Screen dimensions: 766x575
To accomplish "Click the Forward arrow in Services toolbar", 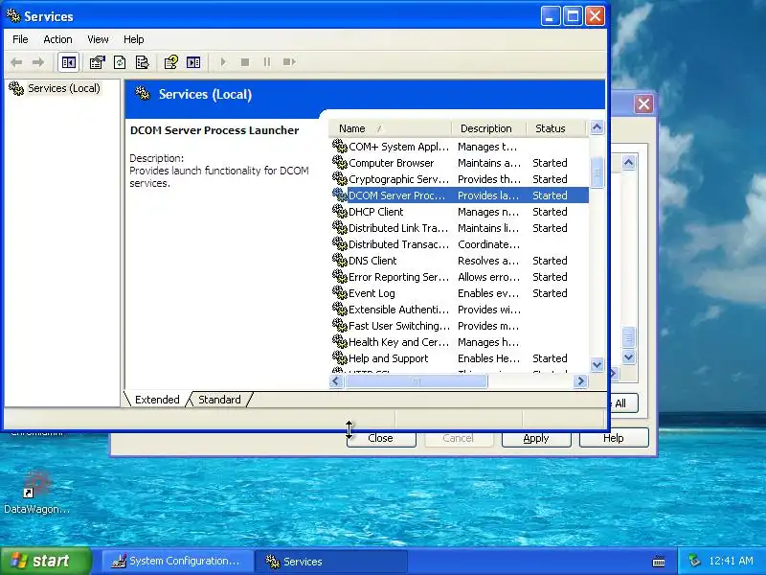I will (38, 62).
